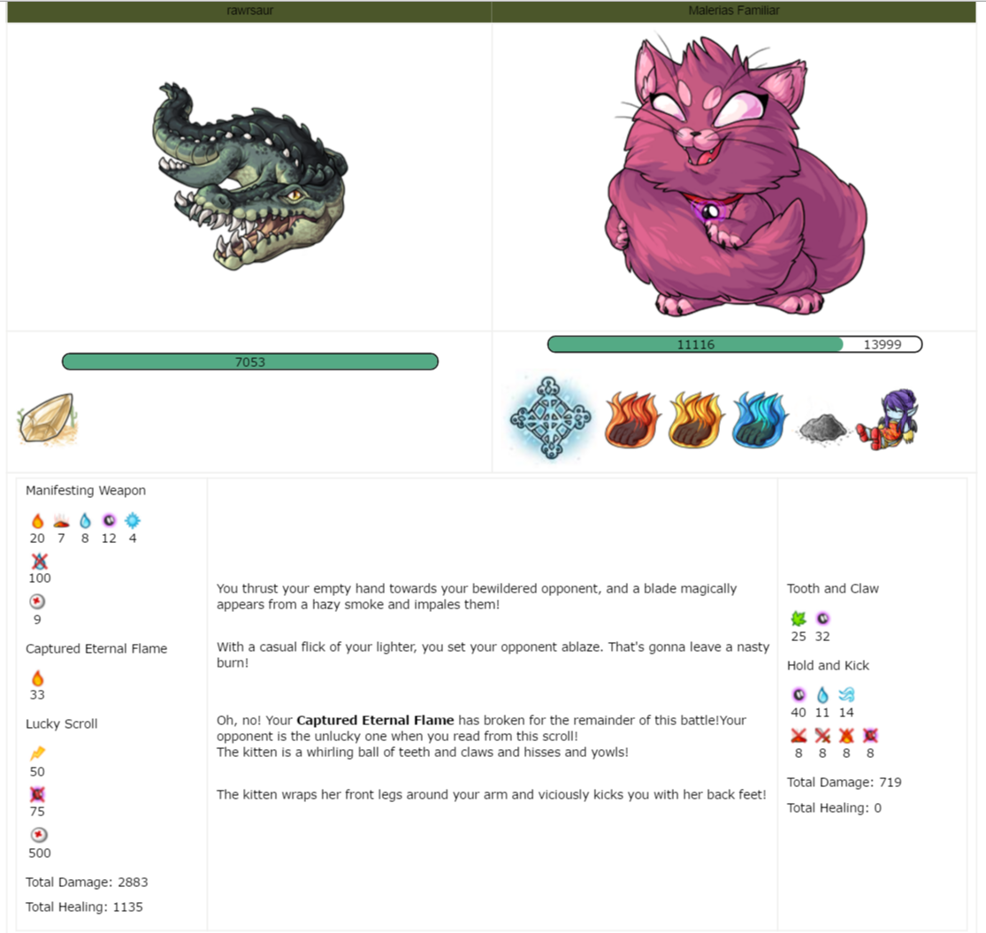Click the fire icon under Captured Eternal Flame
This screenshot has height=933, width=986.
click(x=38, y=678)
